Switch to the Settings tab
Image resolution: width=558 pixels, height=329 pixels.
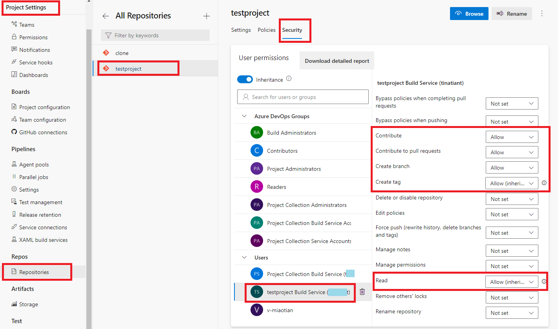coord(241,30)
